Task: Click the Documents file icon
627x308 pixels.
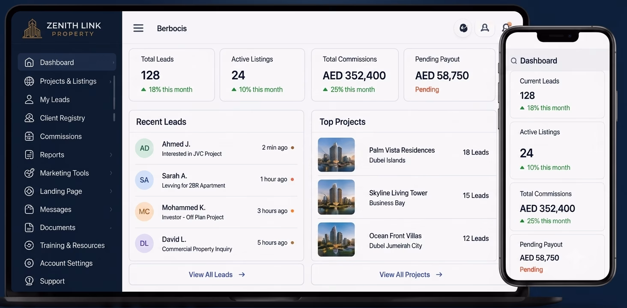Action: point(29,228)
